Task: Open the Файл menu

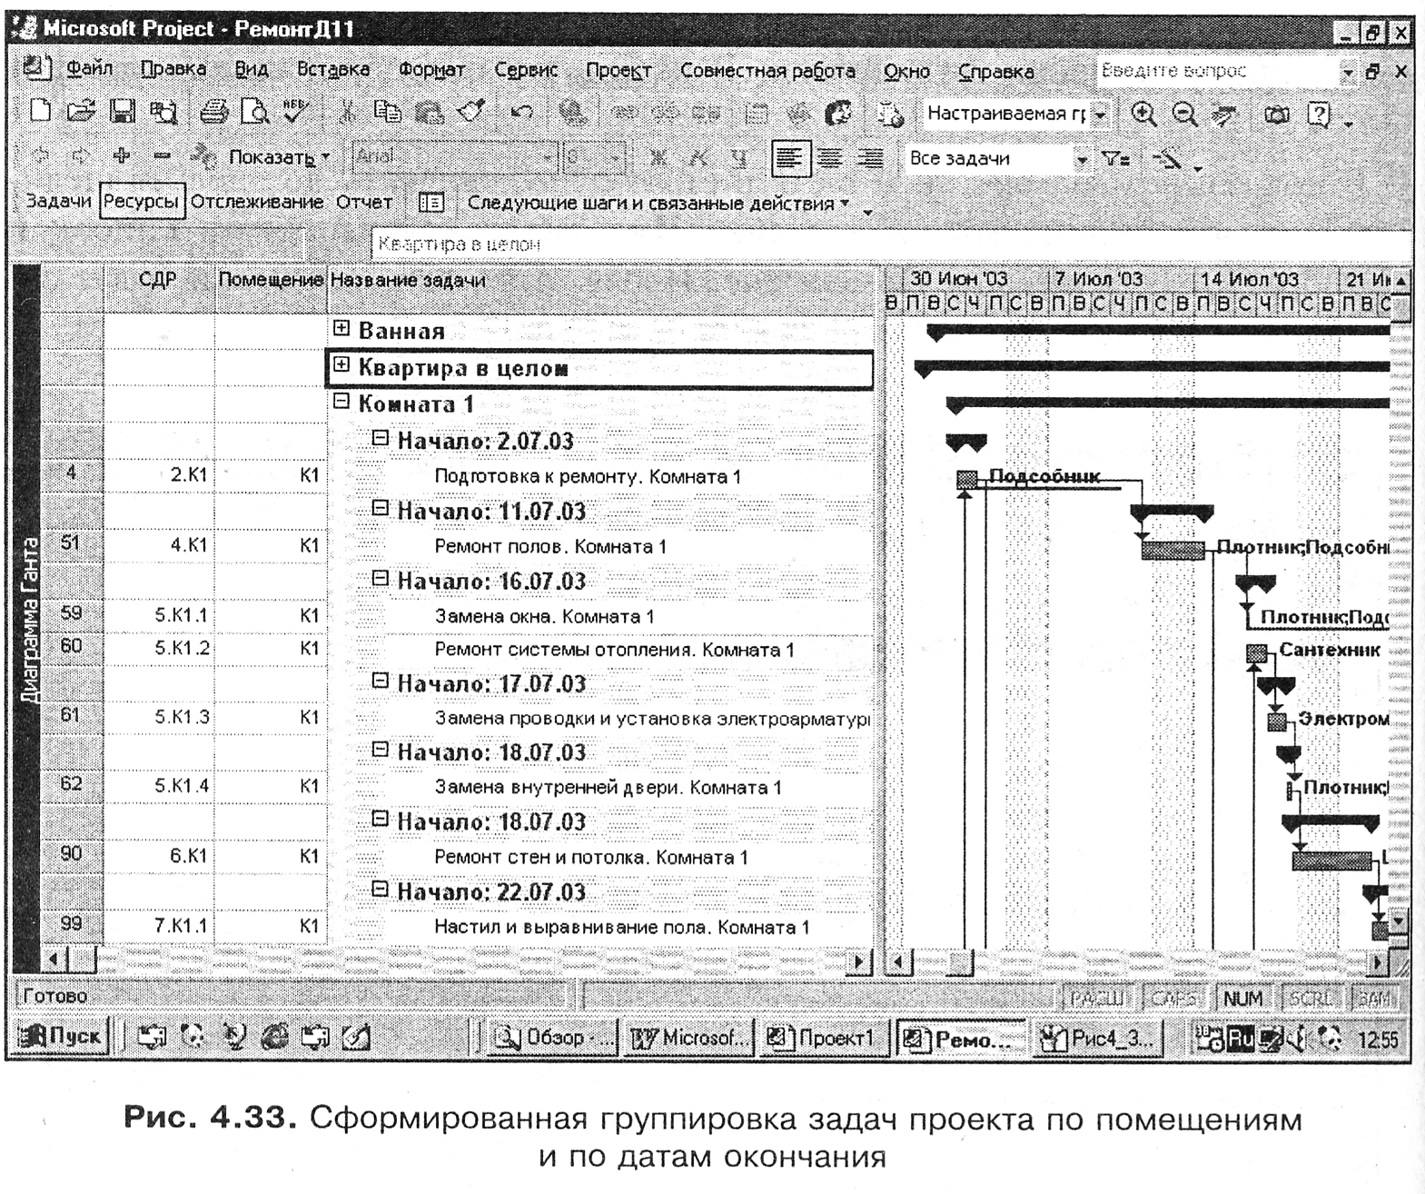Action: click(89, 69)
